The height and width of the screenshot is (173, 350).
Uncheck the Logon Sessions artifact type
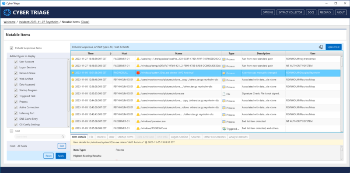(x=16, y=67)
